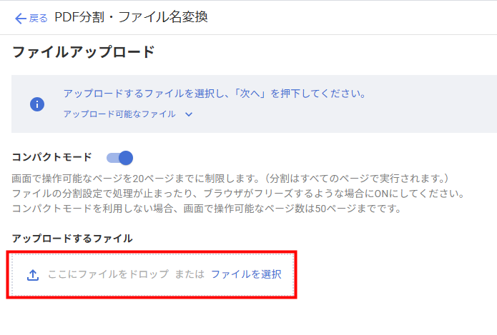The image size is (497, 335).
Task: Go back via the 戻る link
Action: click(x=39, y=18)
